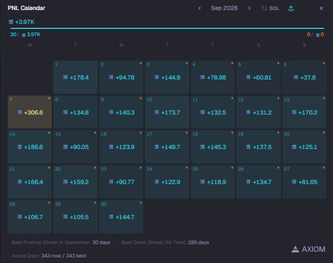This screenshot has width=333, height=263.
Task: Close the PNL Calendar dialog
Action: click(321, 8)
